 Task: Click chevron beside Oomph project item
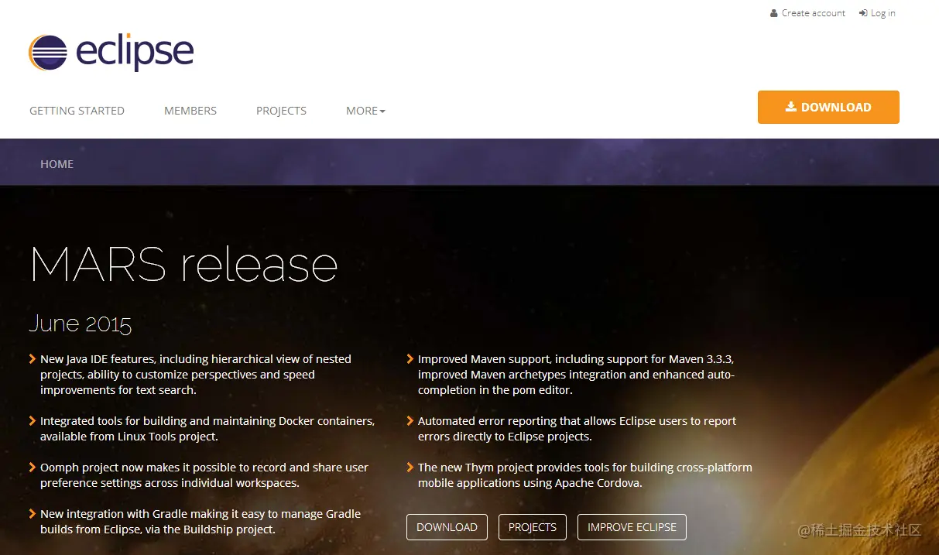click(33, 467)
